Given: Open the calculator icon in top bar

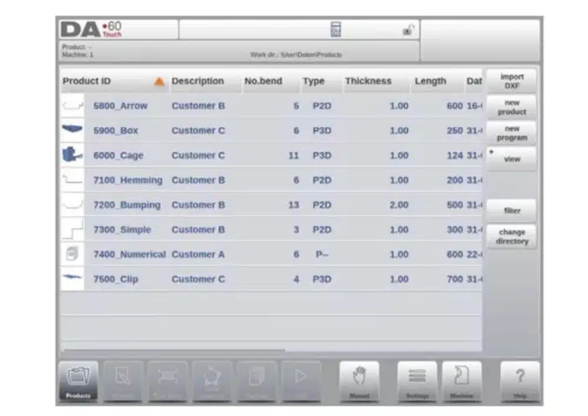Looking at the screenshot, I should point(336,29).
